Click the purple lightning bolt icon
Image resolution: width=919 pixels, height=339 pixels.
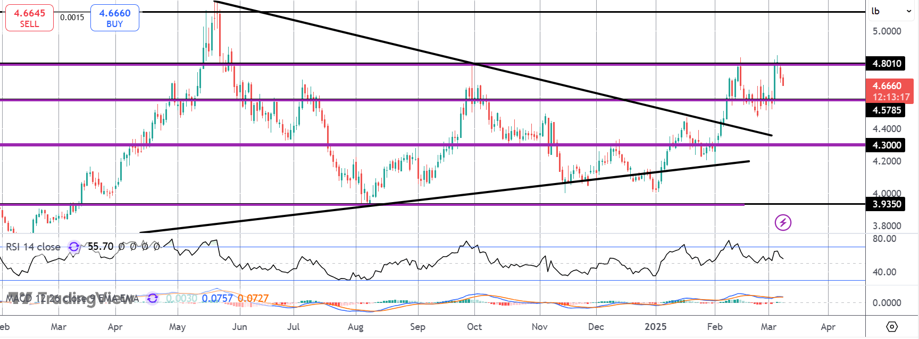click(783, 222)
